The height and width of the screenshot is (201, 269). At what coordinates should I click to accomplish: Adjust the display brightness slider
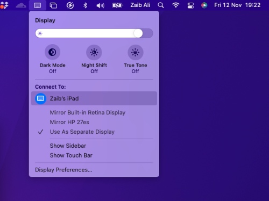click(x=94, y=33)
